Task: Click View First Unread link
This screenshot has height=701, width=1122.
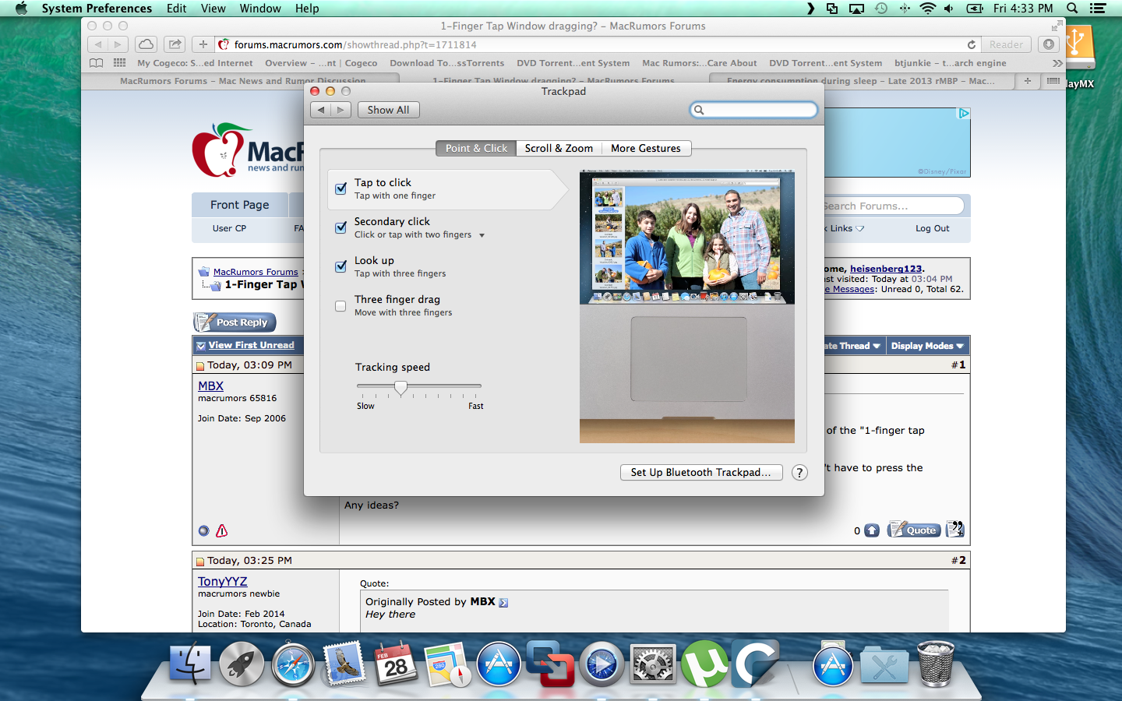Action: 251,345
